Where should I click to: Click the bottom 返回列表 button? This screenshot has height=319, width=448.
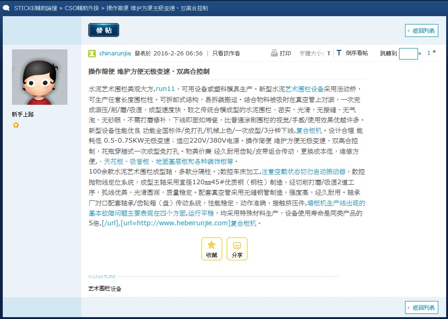click(421, 307)
